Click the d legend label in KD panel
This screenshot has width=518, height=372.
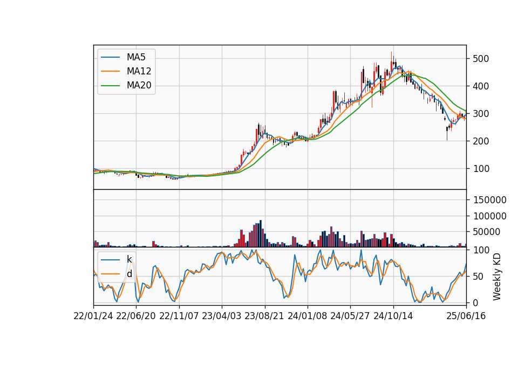coord(129,274)
